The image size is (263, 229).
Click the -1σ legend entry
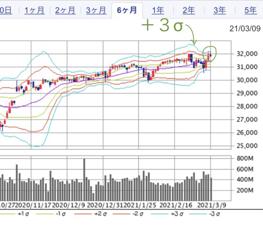(x=60, y=213)
